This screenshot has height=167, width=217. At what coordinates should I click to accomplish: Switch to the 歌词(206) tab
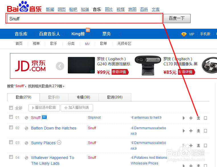click(115, 97)
